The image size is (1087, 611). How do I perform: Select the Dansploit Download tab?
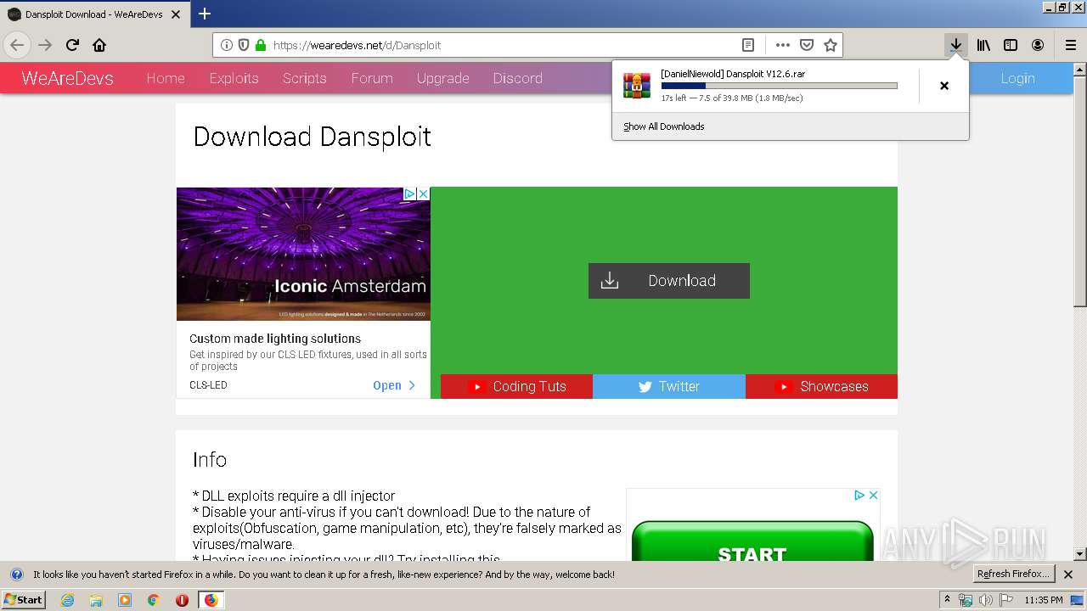(93, 14)
